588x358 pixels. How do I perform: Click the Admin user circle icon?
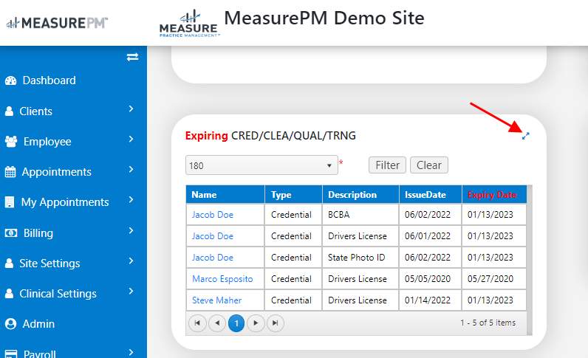(x=10, y=324)
